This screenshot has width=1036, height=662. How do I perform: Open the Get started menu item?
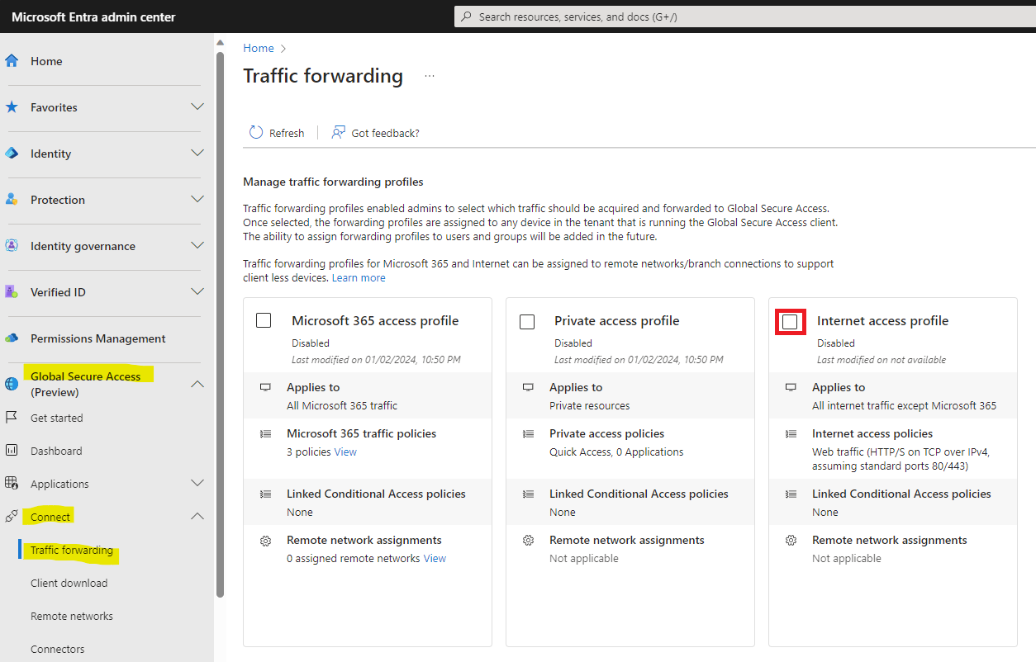tap(57, 418)
